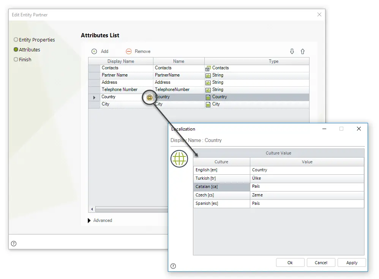Close the Edit Entity Partner window
Image resolution: width=379 pixels, height=279 pixels.
319,14
